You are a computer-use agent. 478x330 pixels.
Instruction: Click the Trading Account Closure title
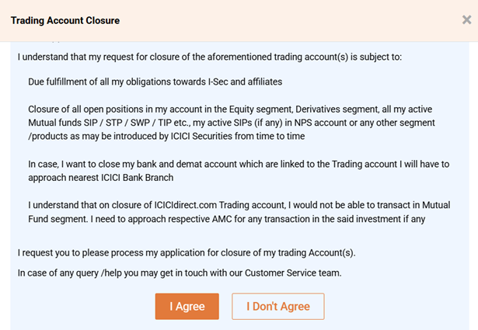65,19
